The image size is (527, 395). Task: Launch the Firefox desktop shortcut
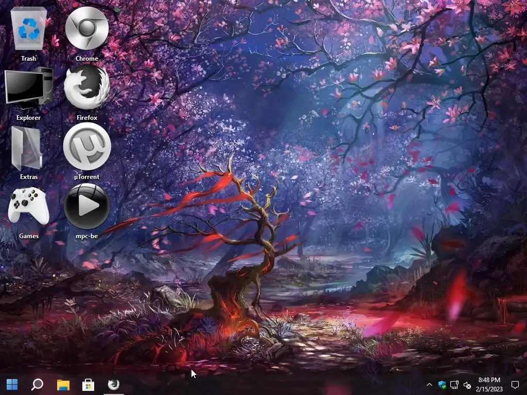point(86,87)
